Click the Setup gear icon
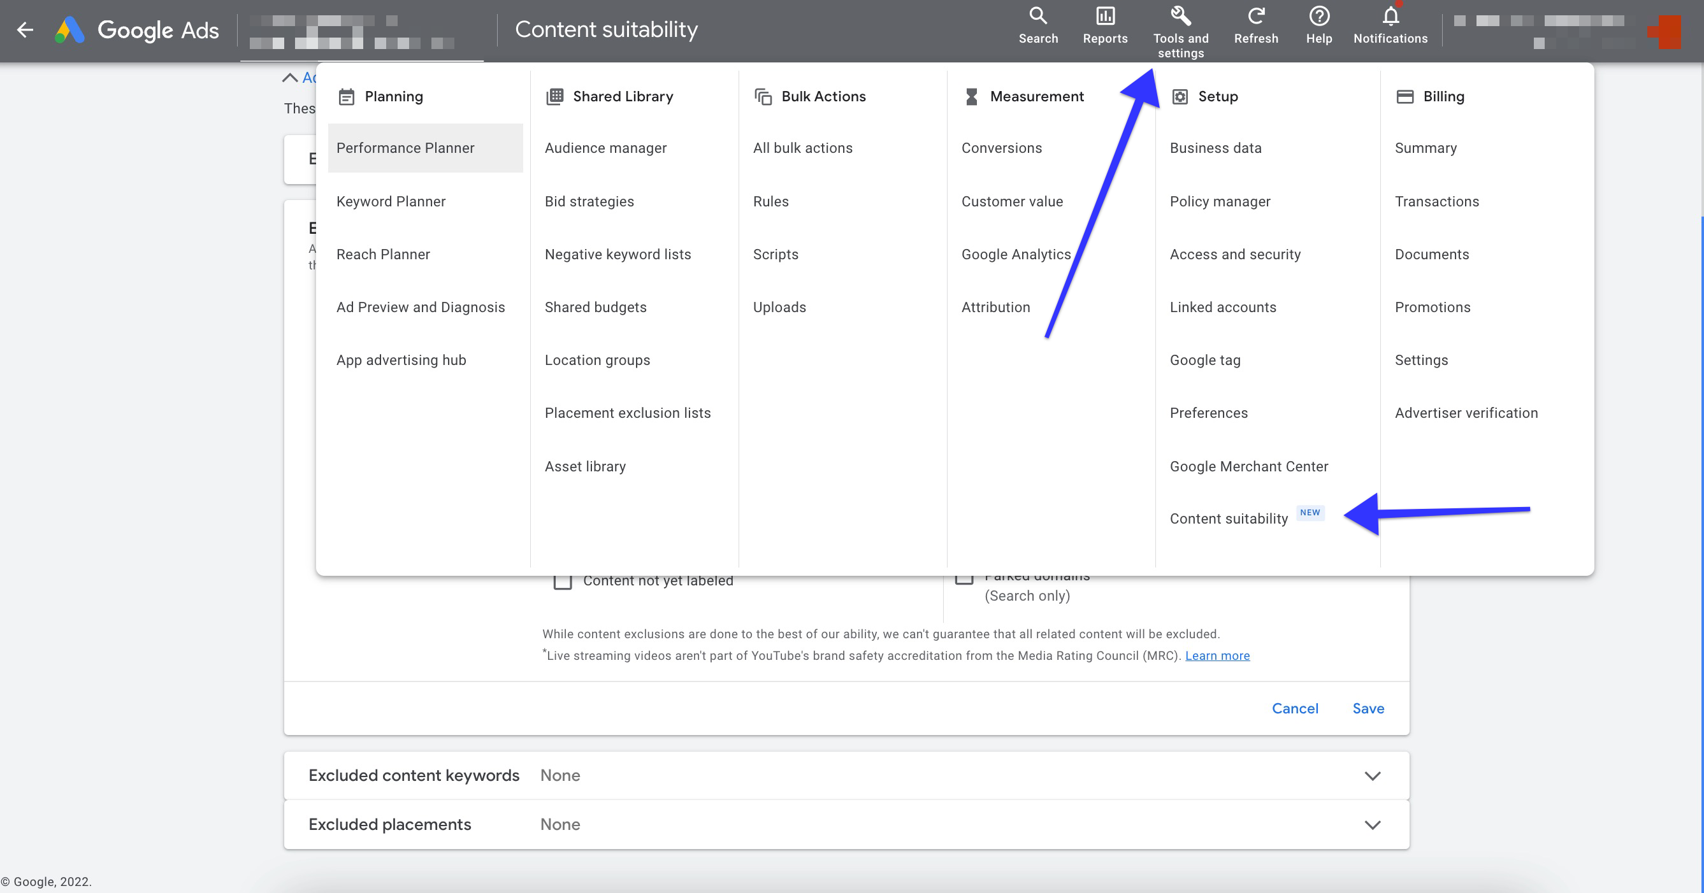 (x=1180, y=97)
